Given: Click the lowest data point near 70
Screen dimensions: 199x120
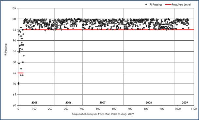Looking at the screenshot, I should (x=19, y=84).
